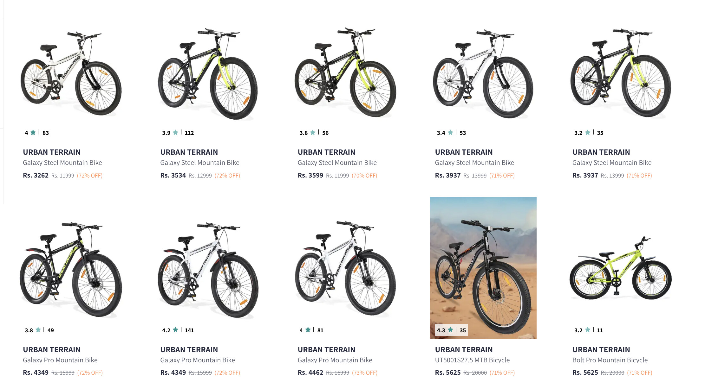Select the 73% OFF discount label
This screenshot has width=718, height=388.
click(365, 373)
